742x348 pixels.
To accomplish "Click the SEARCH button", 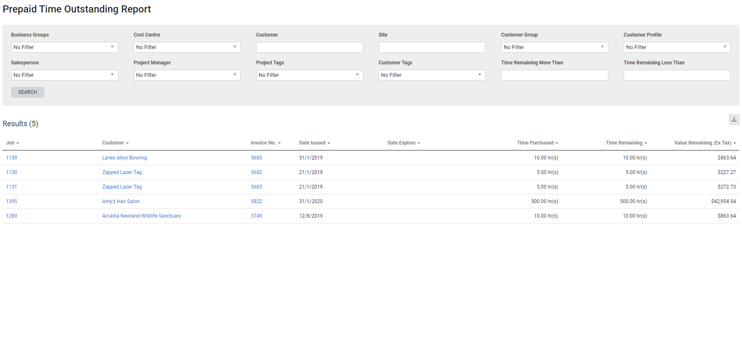I will 28,92.
